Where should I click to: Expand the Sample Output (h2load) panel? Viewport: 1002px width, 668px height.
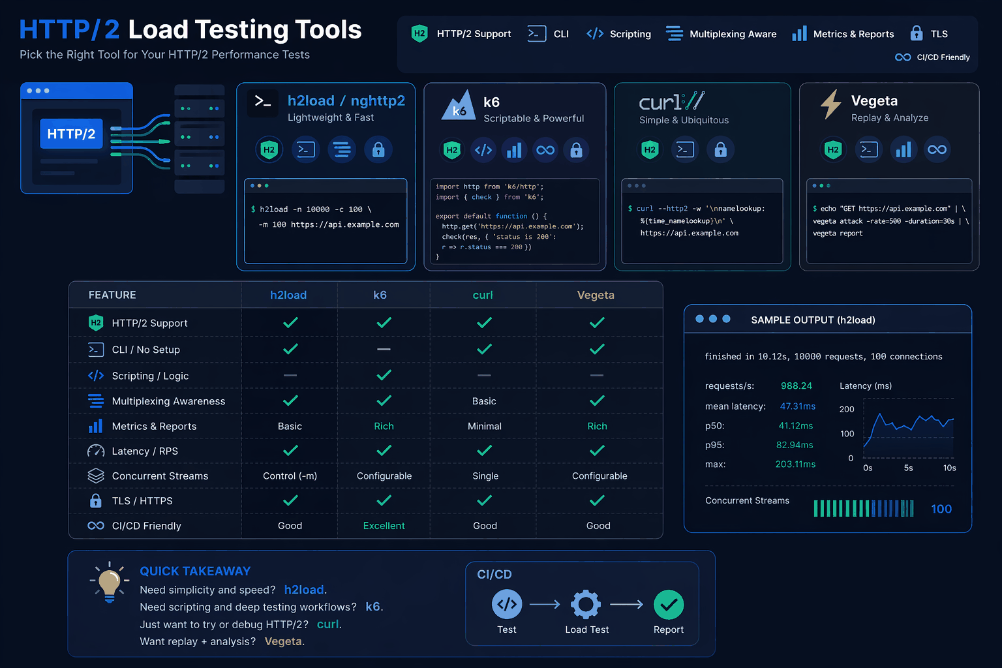813,320
